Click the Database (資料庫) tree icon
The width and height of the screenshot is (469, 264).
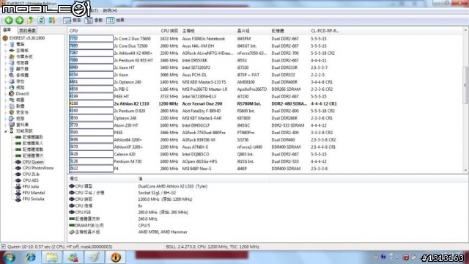pyautogui.click(x=12, y=125)
